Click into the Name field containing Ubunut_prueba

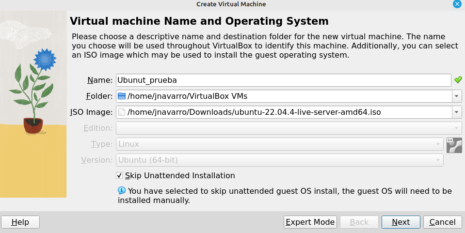pos(283,80)
